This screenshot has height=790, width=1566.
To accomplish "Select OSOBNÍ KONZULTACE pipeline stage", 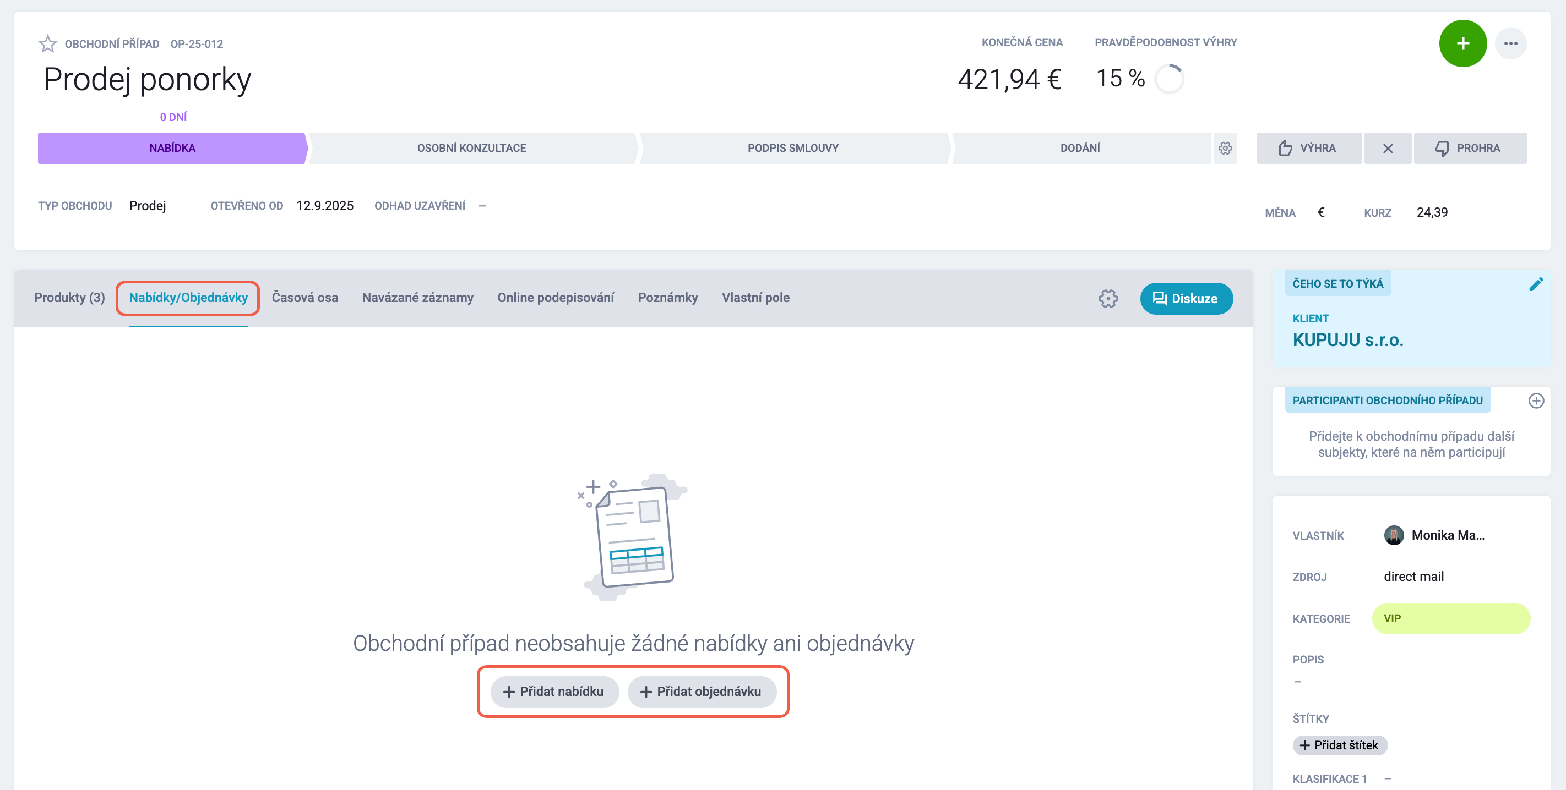I will coord(472,148).
